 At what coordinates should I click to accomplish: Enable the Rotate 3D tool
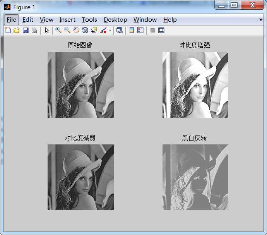click(x=85, y=30)
